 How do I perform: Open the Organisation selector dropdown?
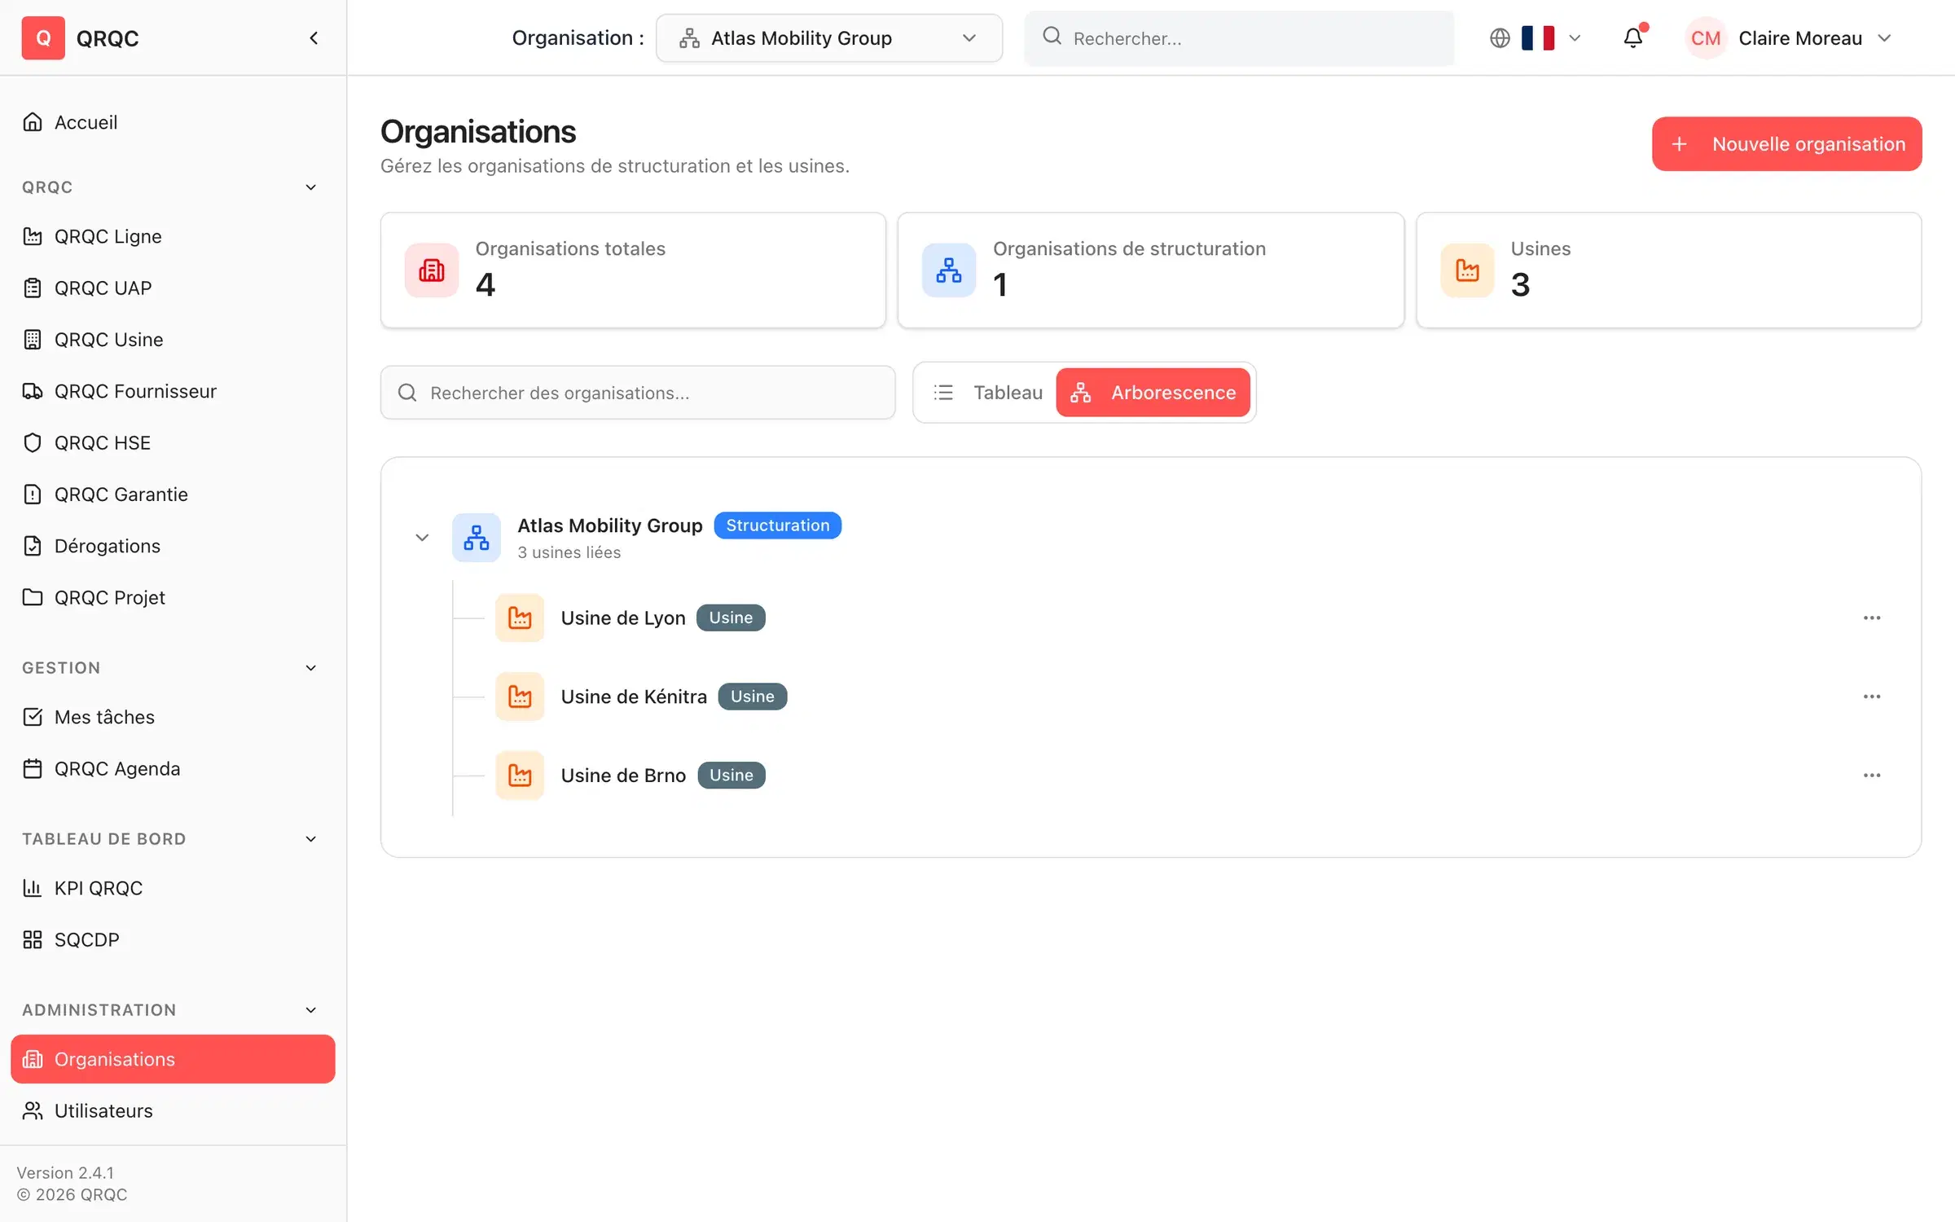pyautogui.click(x=828, y=38)
